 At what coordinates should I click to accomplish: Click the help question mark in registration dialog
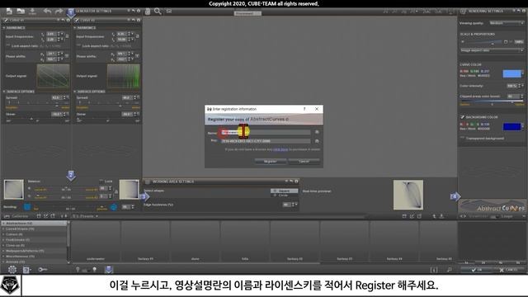click(304, 109)
